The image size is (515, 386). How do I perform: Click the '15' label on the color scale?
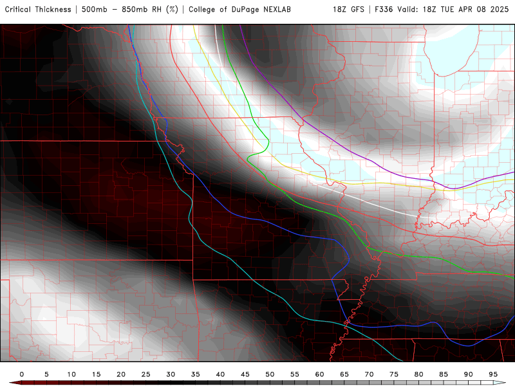pos(96,374)
